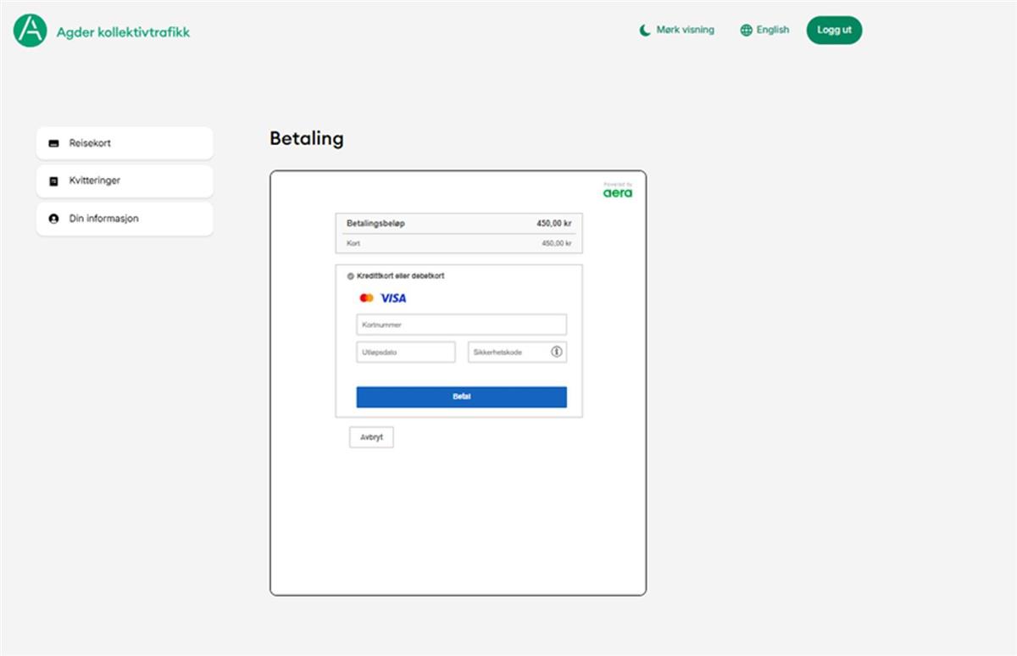The image size is (1017, 656).
Task: Click the Mastercard logo
Action: pyautogui.click(x=366, y=298)
